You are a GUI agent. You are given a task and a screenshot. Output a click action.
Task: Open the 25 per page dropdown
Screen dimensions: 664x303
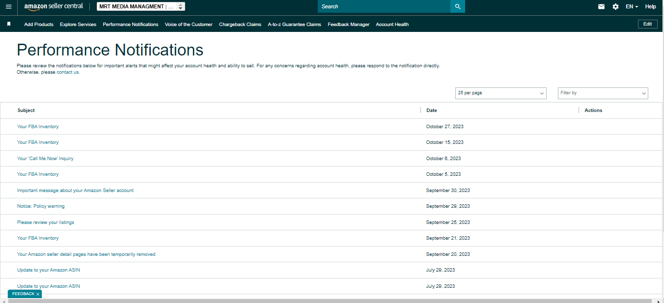[x=500, y=93]
